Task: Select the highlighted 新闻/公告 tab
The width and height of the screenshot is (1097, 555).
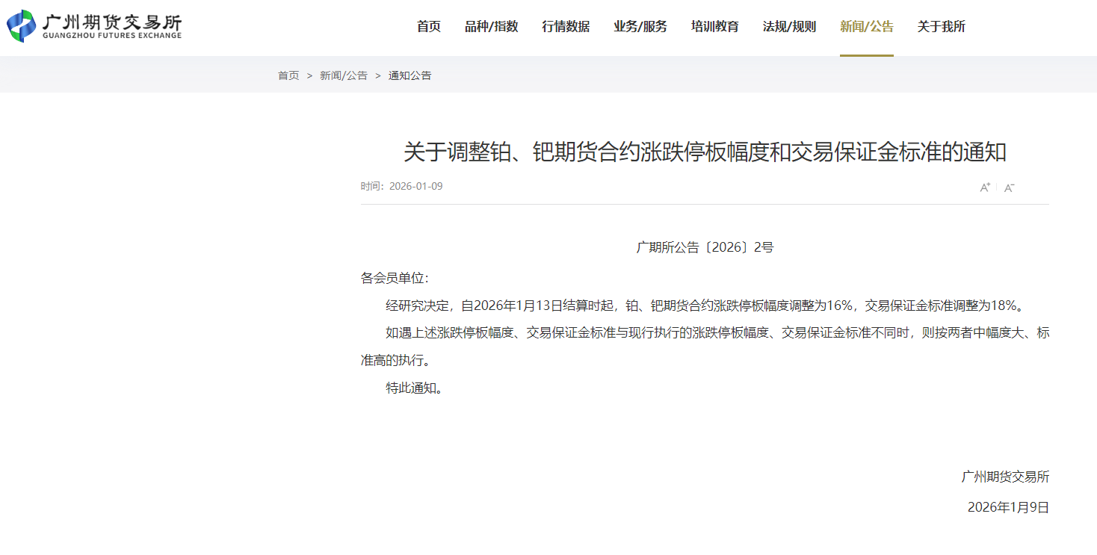Action: (866, 27)
